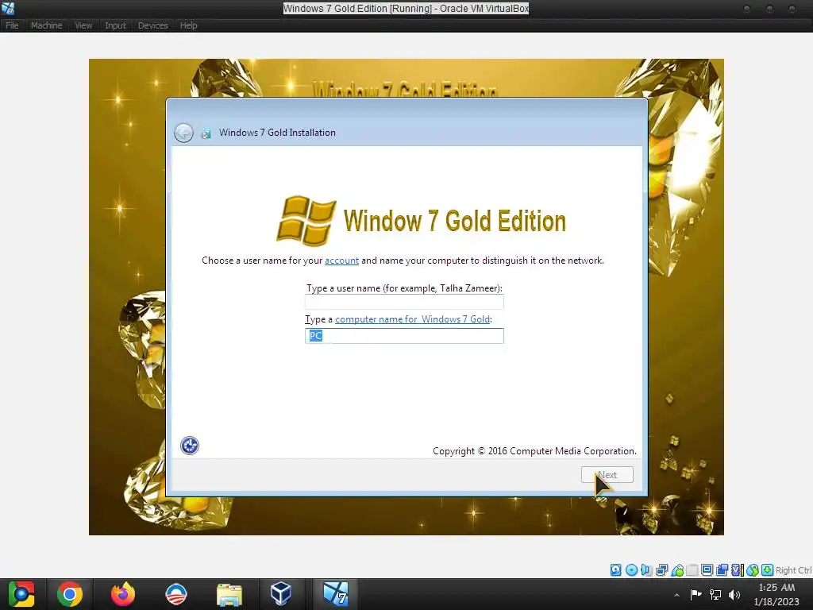The image size is (813, 610).
Task: Click the network adapters status icon
Action: coord(661,570)
